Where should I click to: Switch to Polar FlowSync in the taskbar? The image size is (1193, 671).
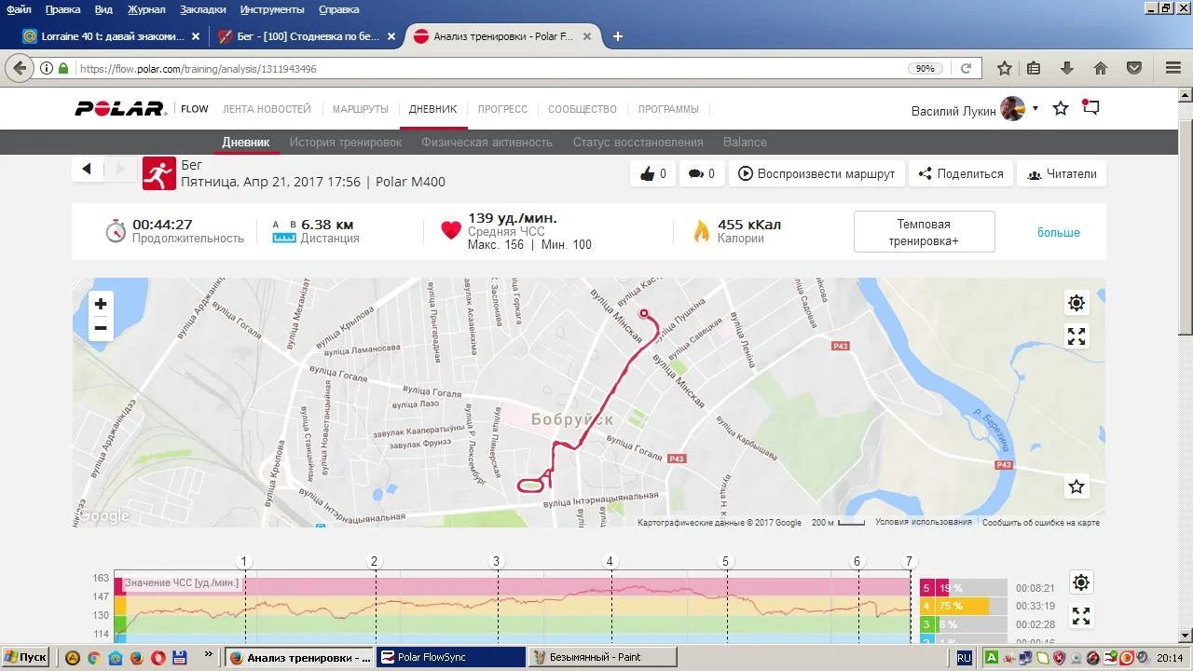pos(451,657)
